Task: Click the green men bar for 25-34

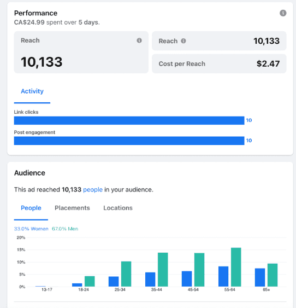Action: [x=126, y=274]
